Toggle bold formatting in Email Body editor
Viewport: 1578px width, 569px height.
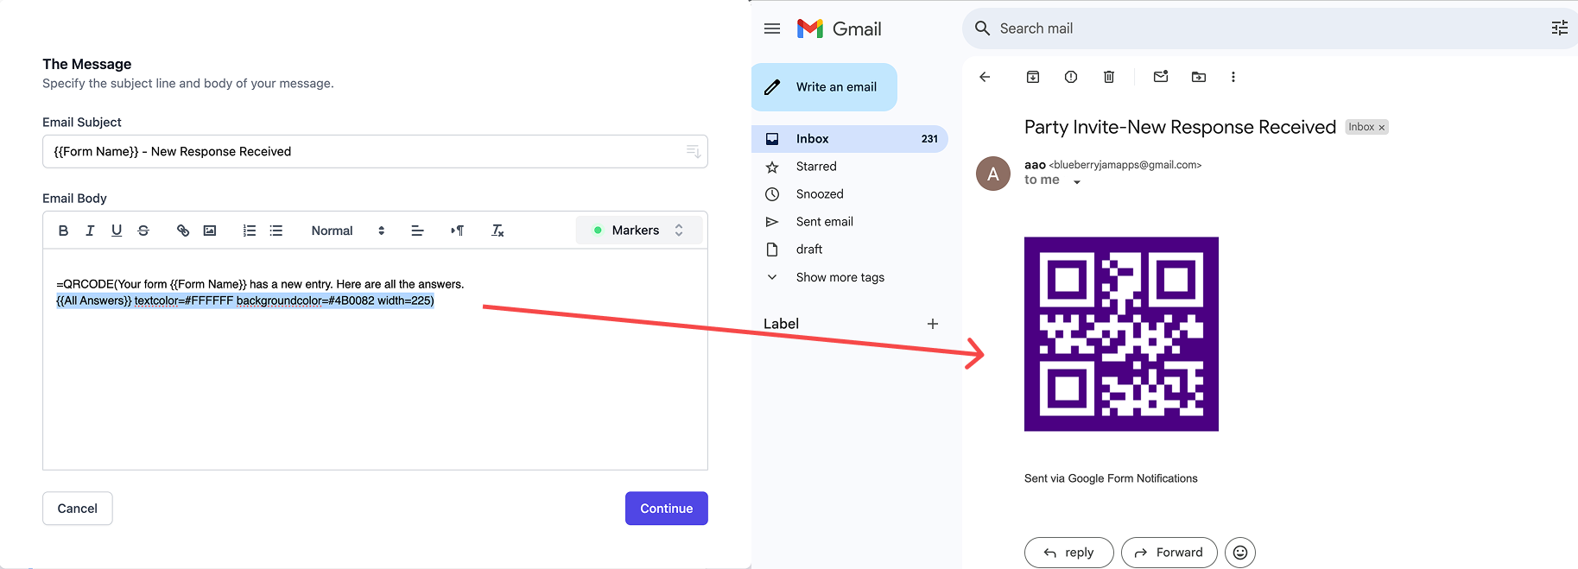tap(63, 231)
